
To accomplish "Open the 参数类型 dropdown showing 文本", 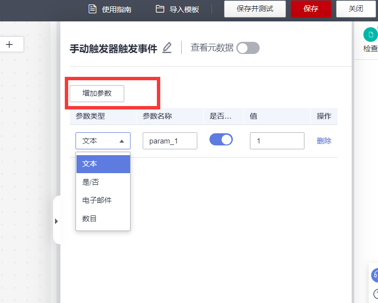I will coord(103,141).
